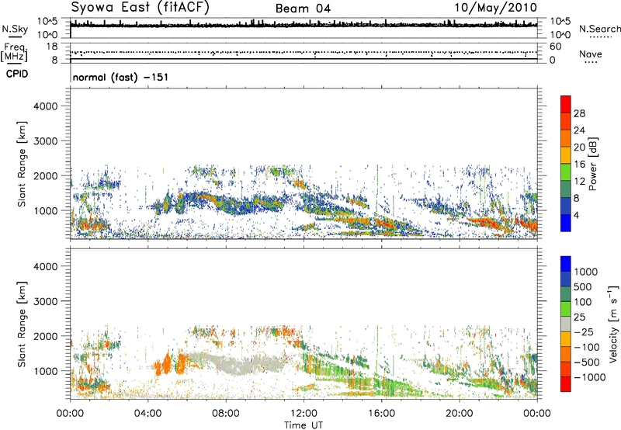Pick the red segment of Power color bar
621x430 pixels.
click(x=566, y=105)
